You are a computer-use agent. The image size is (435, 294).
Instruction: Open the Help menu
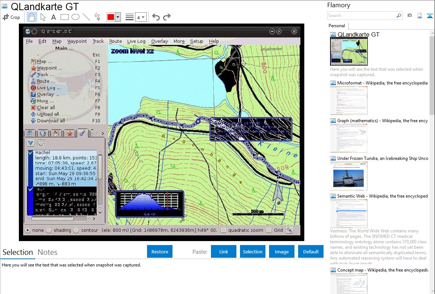tap(214, 41)
